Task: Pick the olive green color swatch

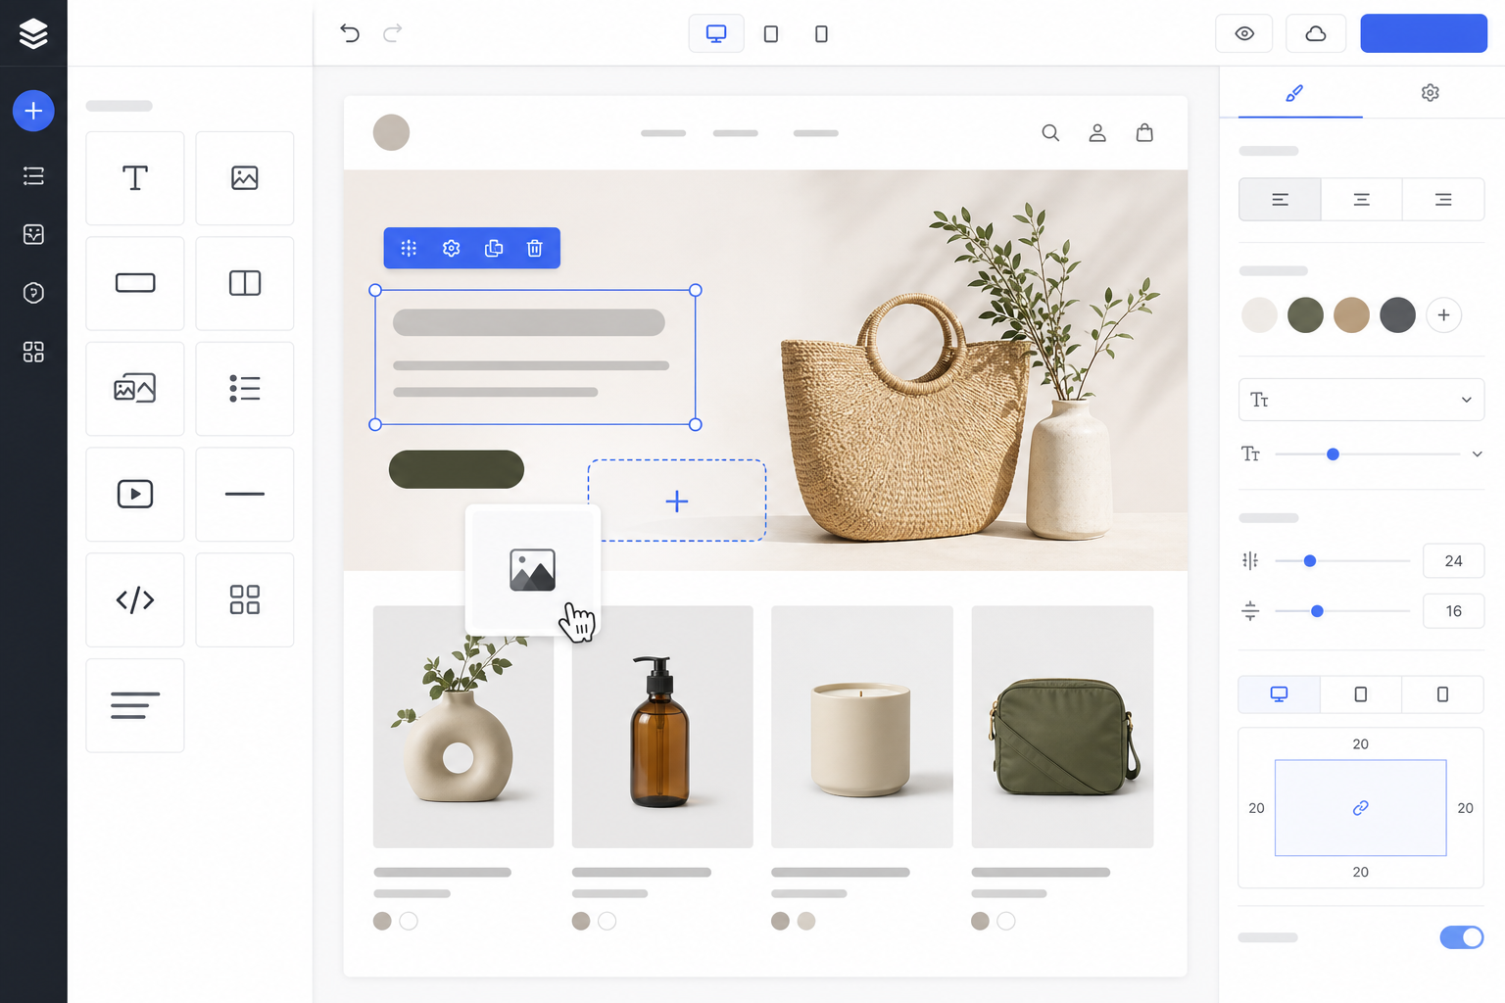Action: pos(1305,315)
